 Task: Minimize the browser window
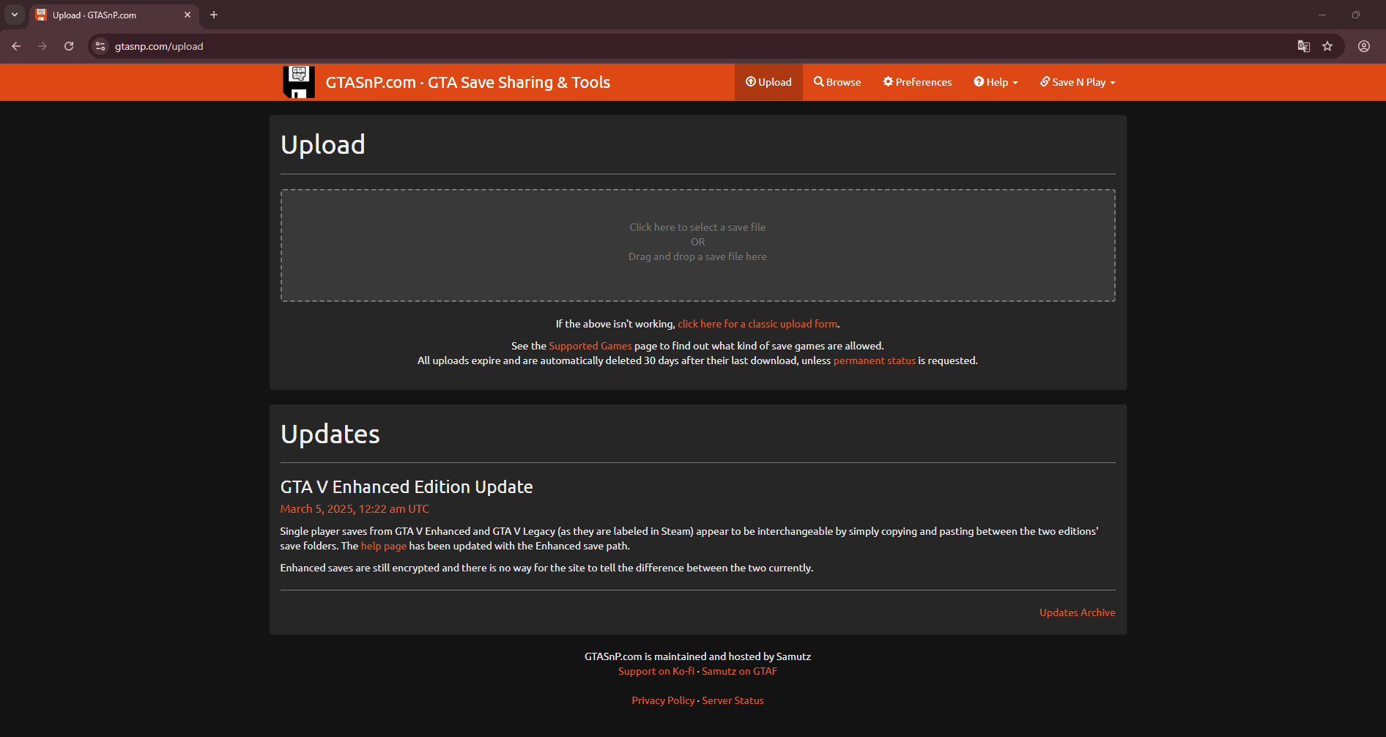point(1322,15)
